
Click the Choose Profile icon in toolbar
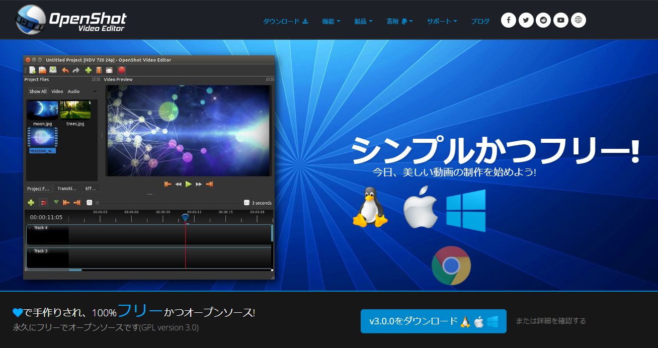(x=99, y=70)
